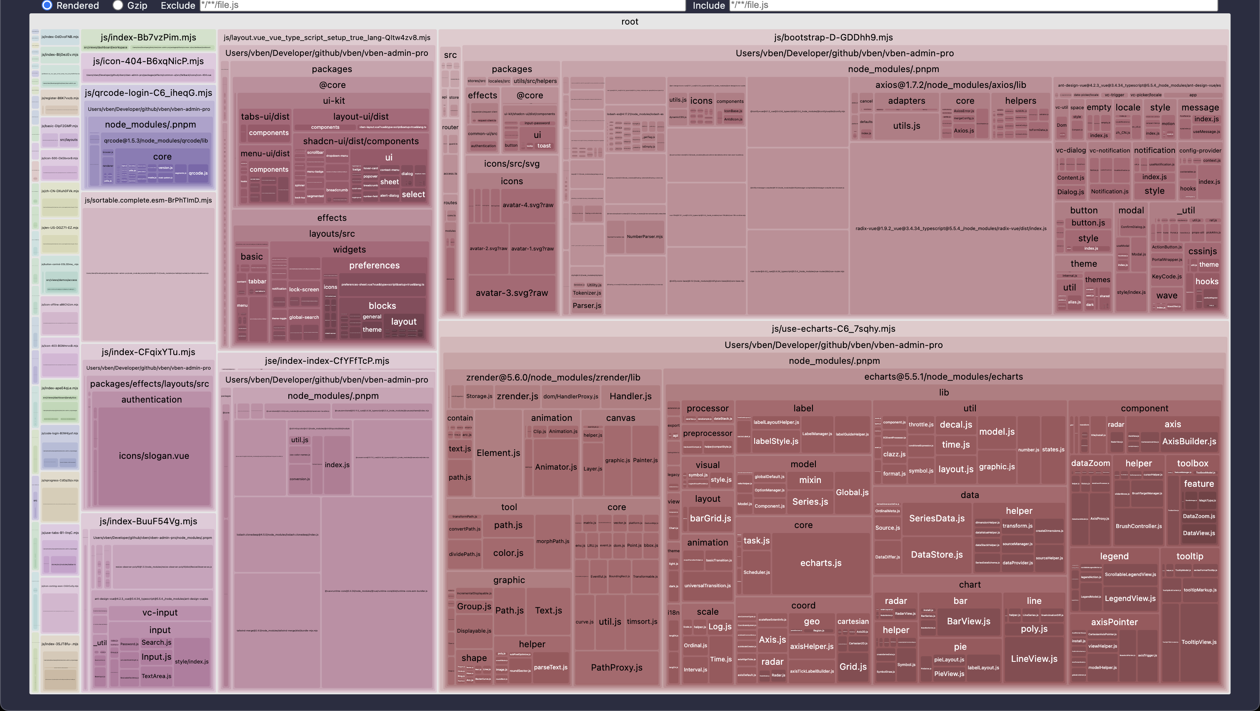Image resolution: width=1260 pixels, height=711 pixels.
Task: Select the preferences widgets group
Action: click(374, 266)
